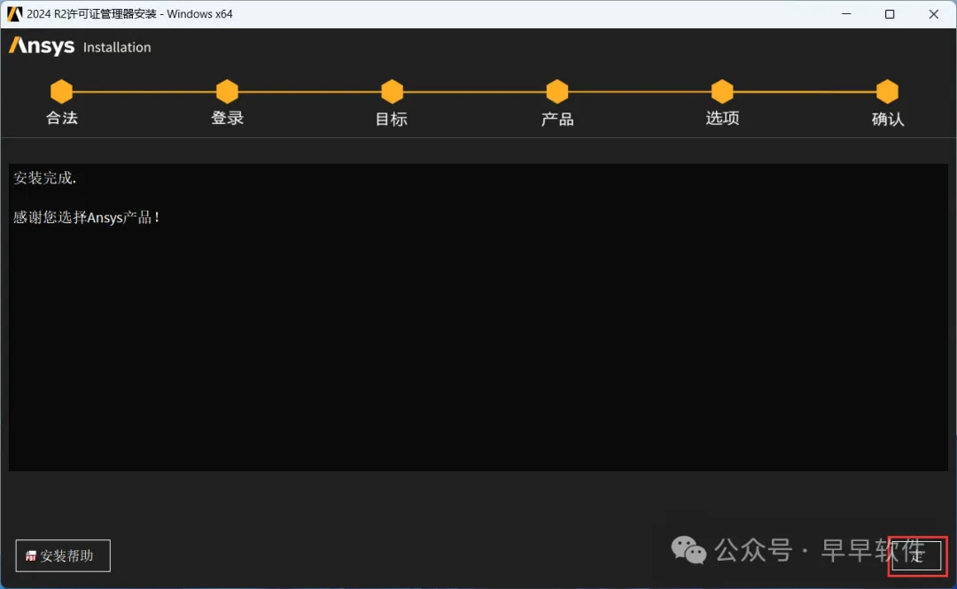Screen dimensions: 957x589
Task: Select the 目标 step hexagon marker
Action: 392,91
